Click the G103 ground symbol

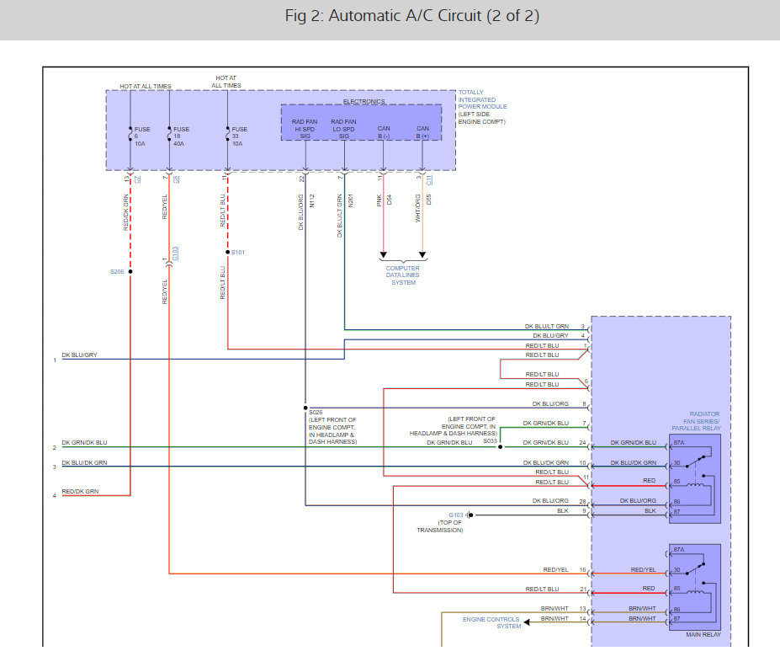pyautogui.click(x=469, y=515)
